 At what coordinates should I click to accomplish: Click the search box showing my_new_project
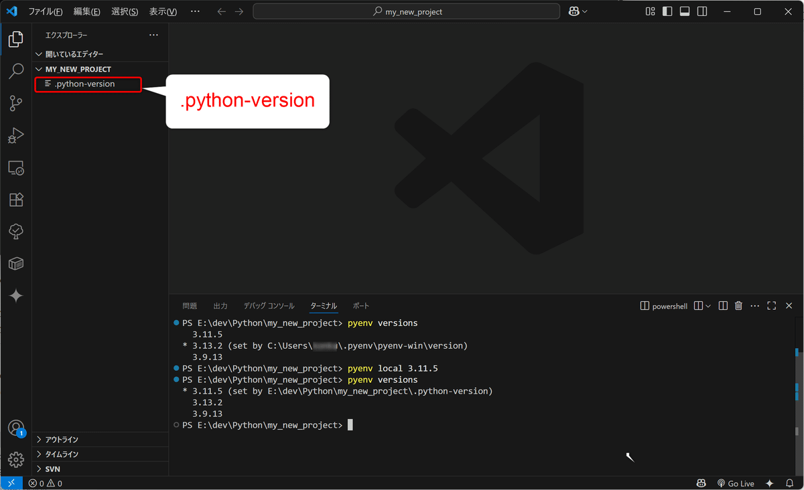point(406,11)
